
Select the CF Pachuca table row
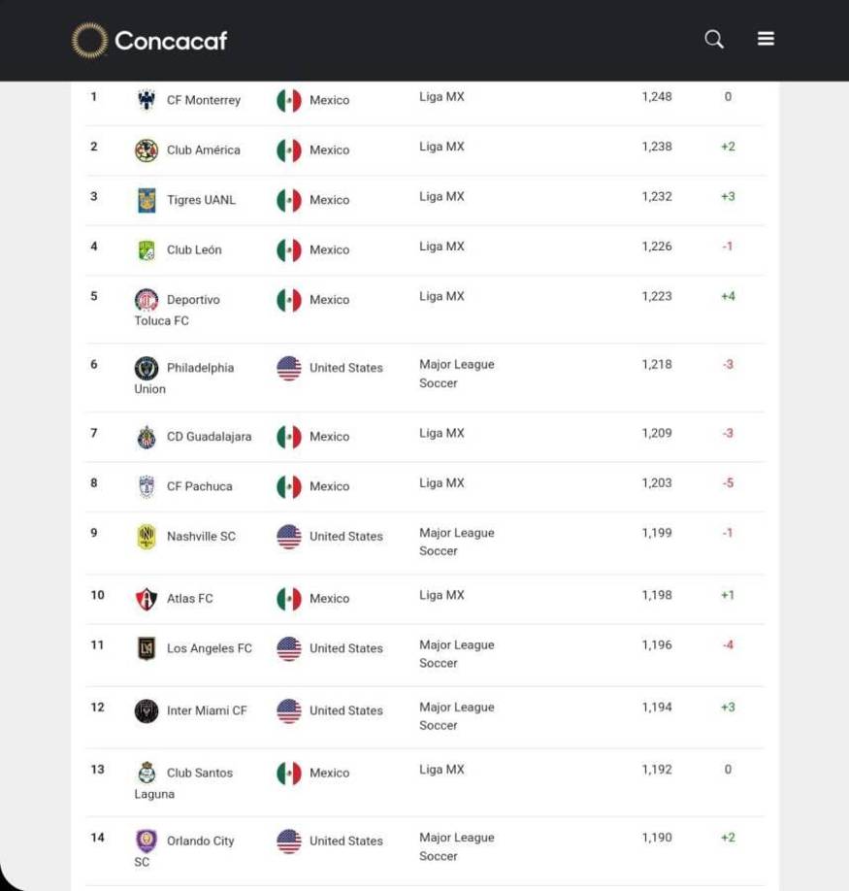424,485
